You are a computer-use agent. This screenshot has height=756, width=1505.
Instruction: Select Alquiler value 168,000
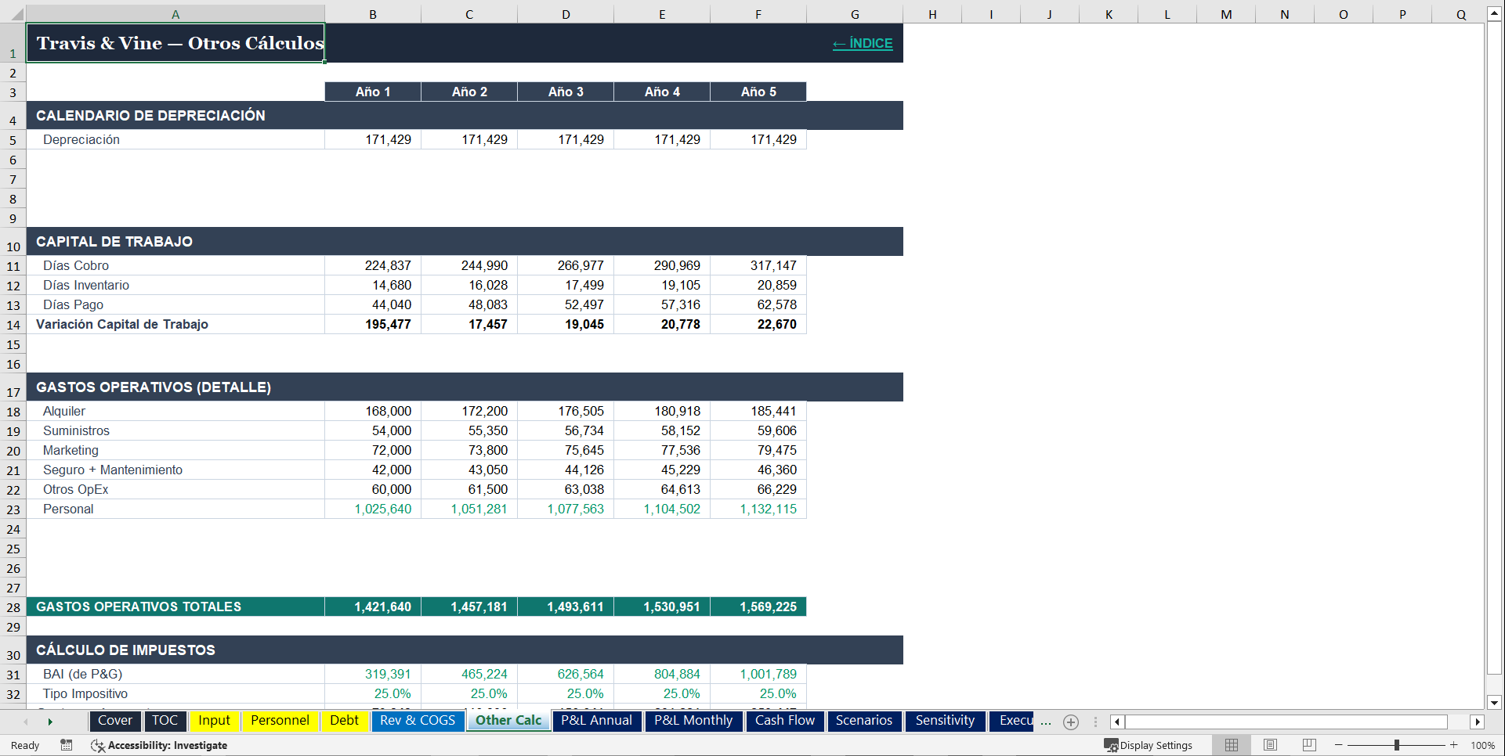click(x=373, y=411)
